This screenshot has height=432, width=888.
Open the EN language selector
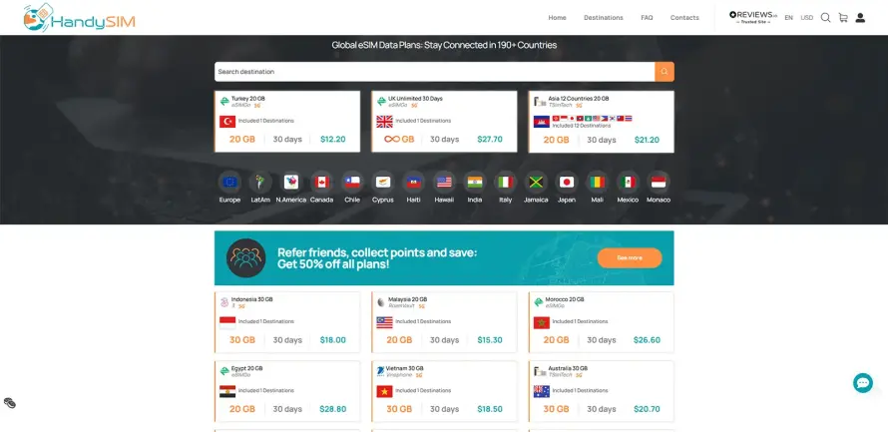coord(788,18)
